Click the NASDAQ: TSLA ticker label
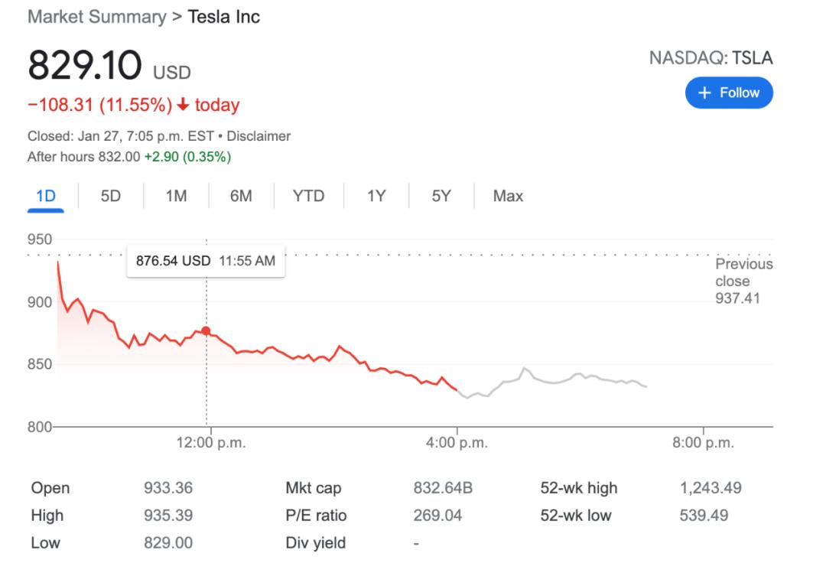 711,59
